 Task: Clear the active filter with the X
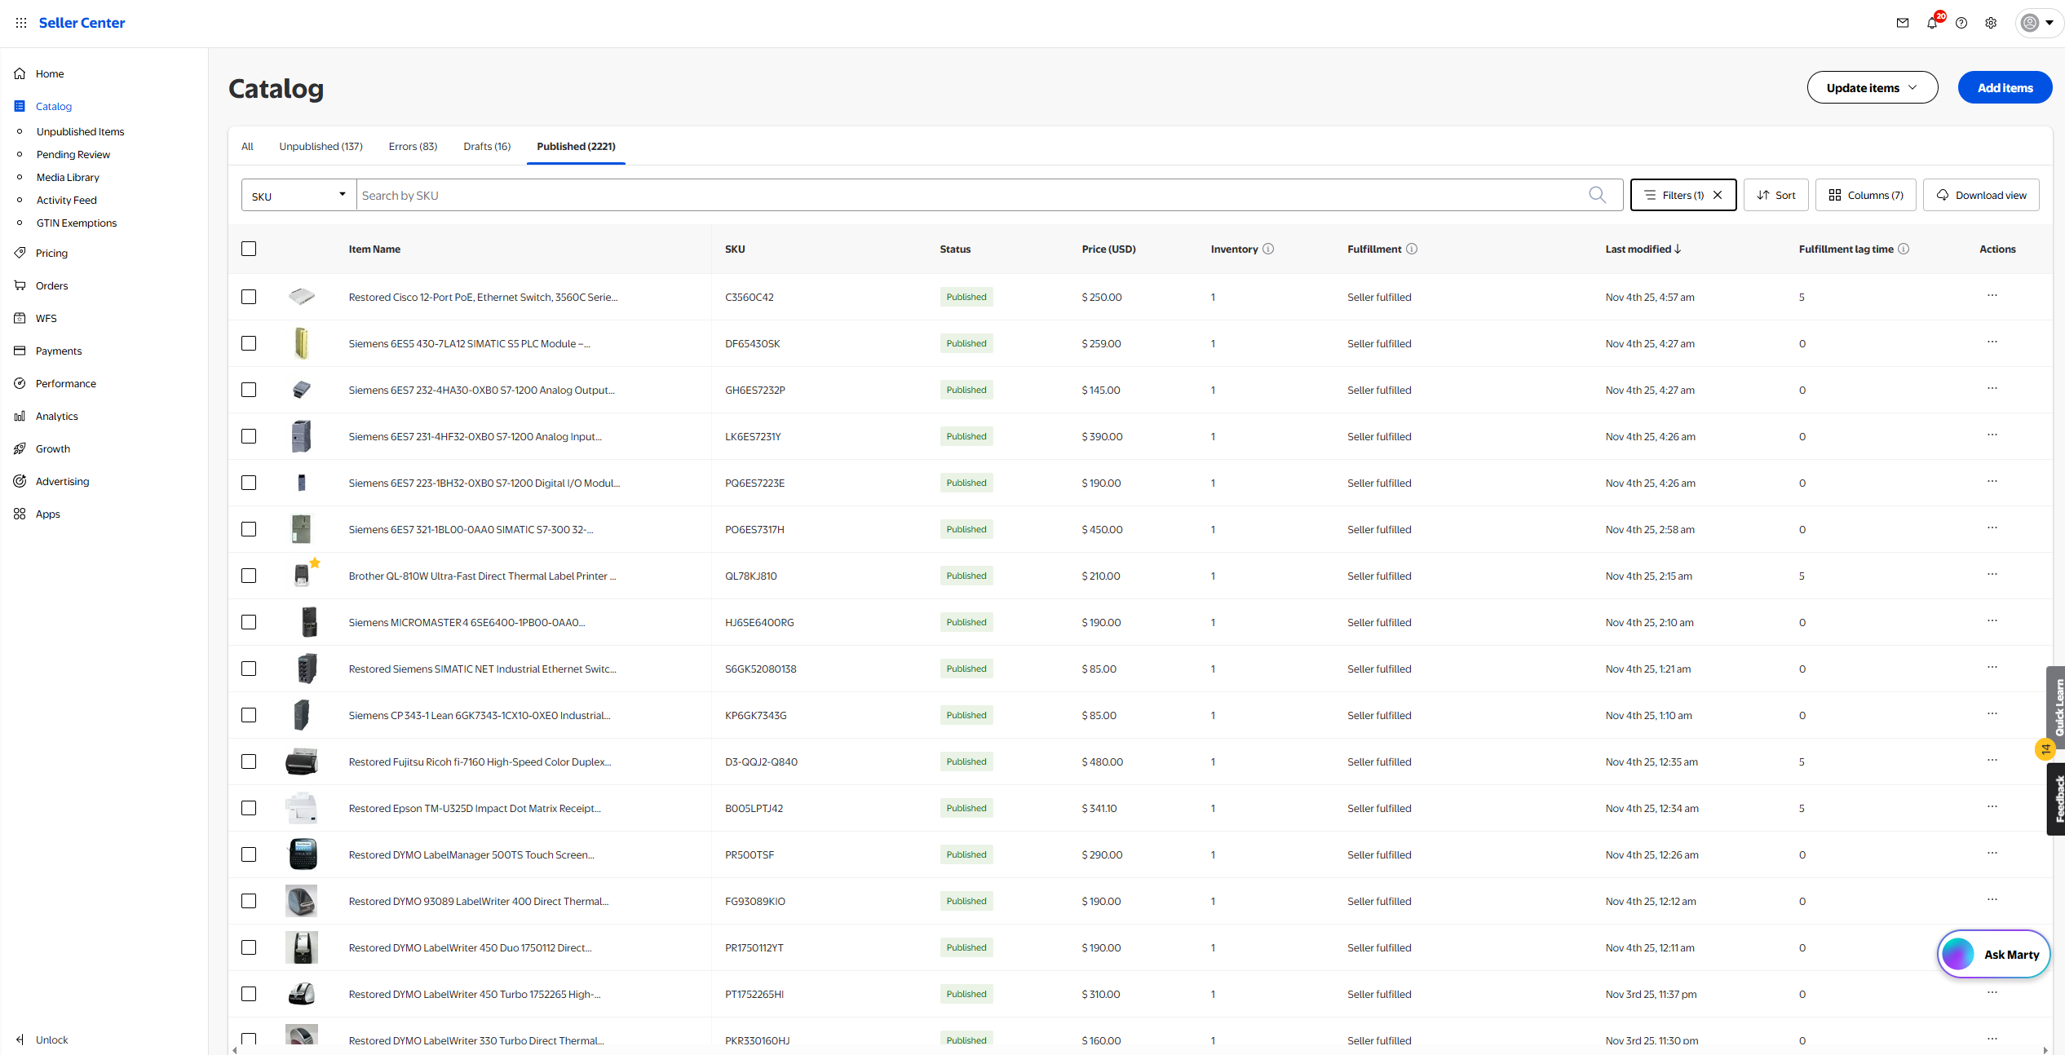pyautogui.click(x=1718, y=195)
